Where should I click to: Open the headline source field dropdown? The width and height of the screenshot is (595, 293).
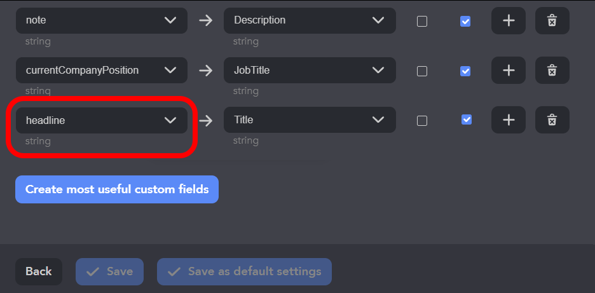[x=102, y=120]
